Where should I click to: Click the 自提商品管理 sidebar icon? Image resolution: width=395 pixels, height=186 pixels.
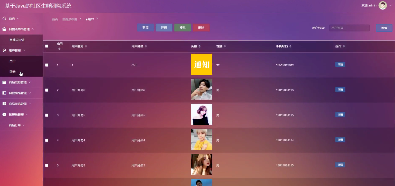[4, 93]
